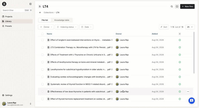Switch to the Knowledge table tab
Viewport: 199px width, 108px height.
[x=62, y=20]
